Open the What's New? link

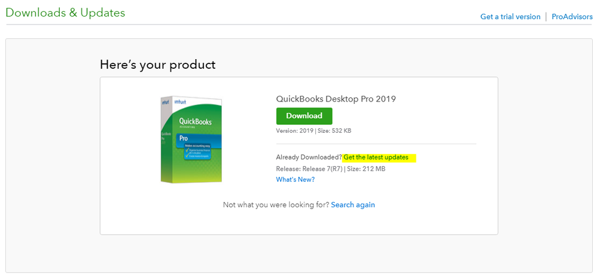pos(295,179)
